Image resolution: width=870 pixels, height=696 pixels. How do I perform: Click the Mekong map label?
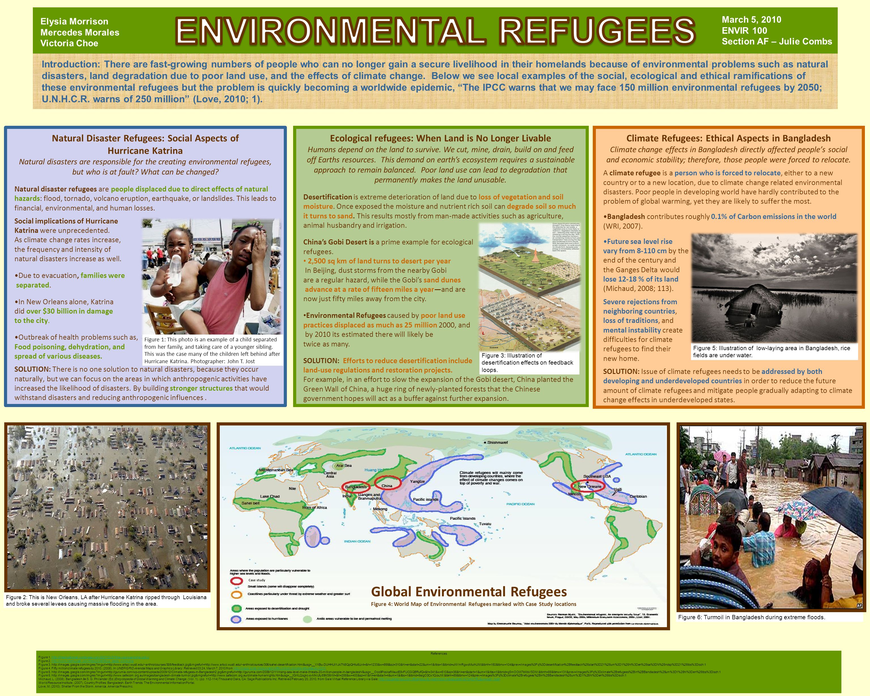[380, 509]
